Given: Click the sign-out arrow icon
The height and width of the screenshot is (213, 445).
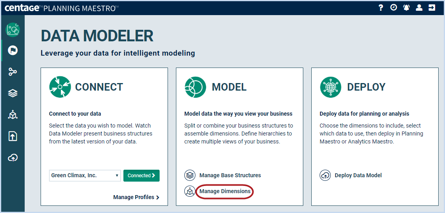Looking at the screenshot, I should pyautogui.click(x=432, y=8).
